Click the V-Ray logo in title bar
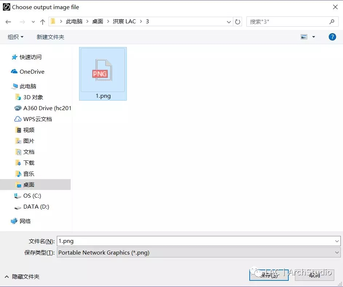Viewport: 343px width, 287px height. [x=6, y=7]
